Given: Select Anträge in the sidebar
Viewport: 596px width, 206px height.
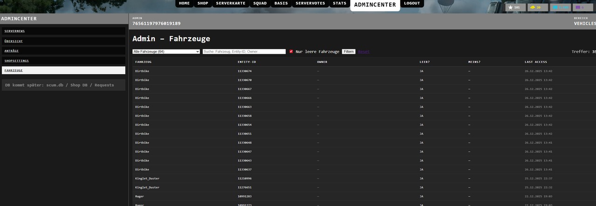Looking at the screenshot, I should tap(63, 51).
